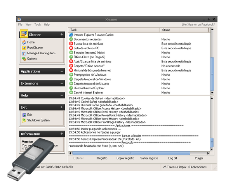Click the task list vertical scrollbar thumb

tap(212, 74)
